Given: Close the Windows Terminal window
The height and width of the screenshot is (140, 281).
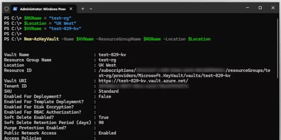Looking at the screenshot, I should coord(274,8).
